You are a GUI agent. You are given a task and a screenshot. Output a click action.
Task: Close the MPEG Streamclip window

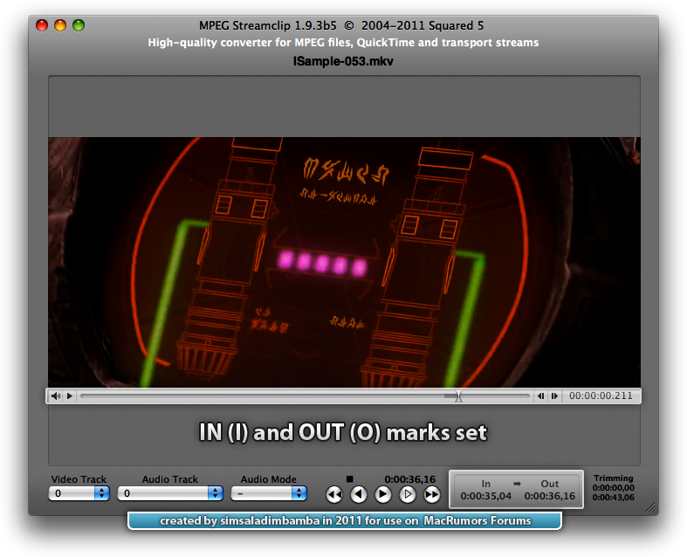point(42,25)
